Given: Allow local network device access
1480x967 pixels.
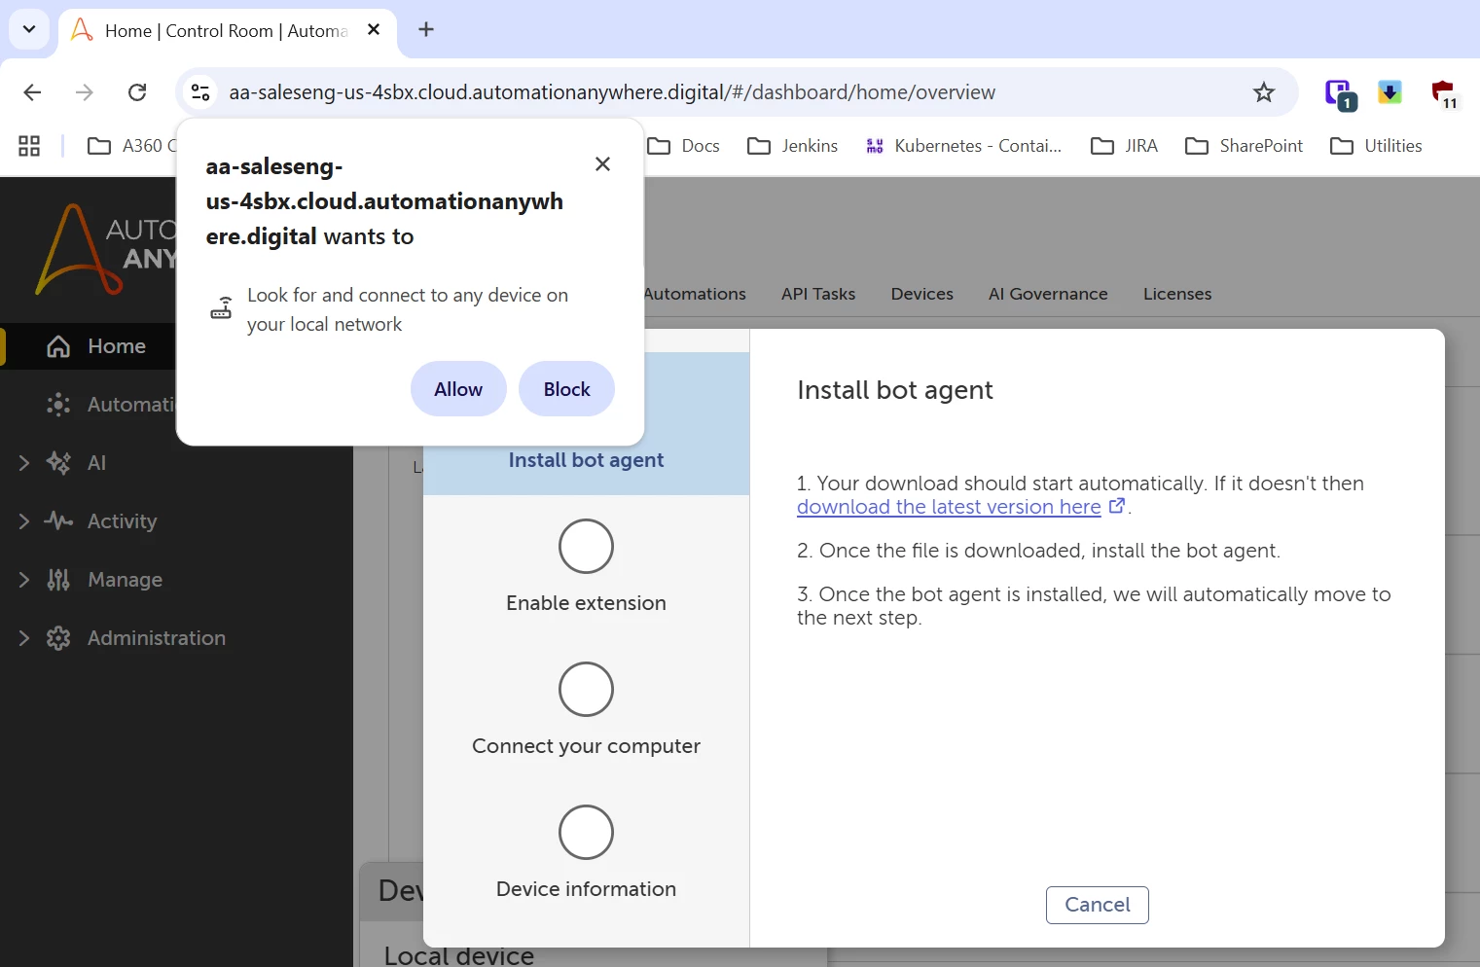Looking at the screenshot, I should pos(458,389).
